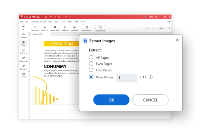Open the hamburger menu in title bar

[156, 17]
